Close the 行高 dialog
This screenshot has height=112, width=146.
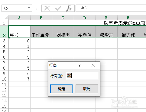click(x=93, y=65)
